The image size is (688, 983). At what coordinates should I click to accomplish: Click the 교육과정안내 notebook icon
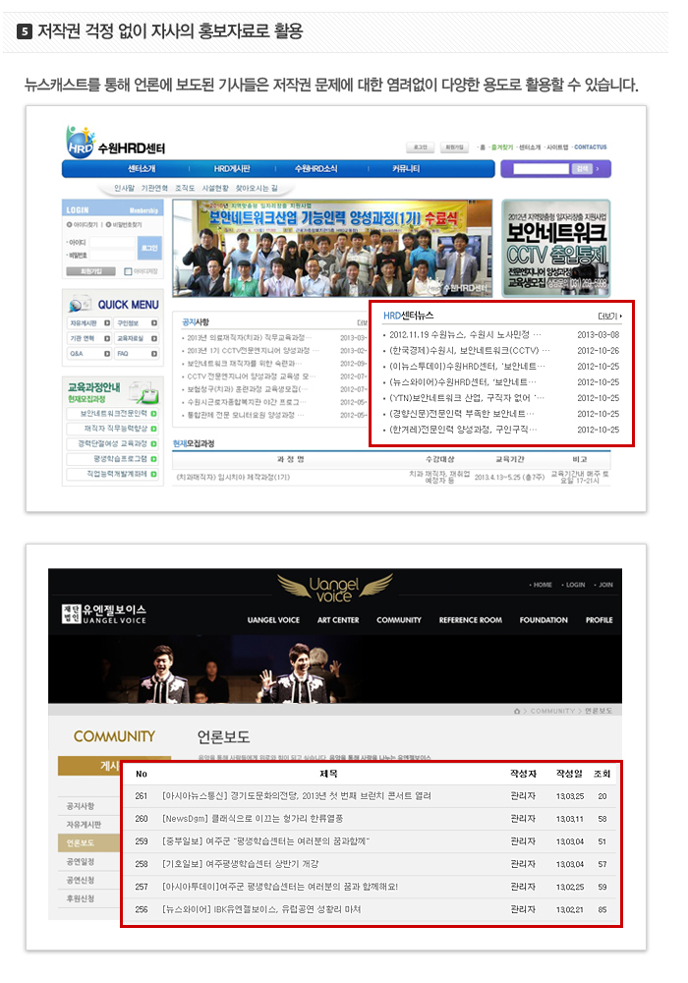click(143, 392)
